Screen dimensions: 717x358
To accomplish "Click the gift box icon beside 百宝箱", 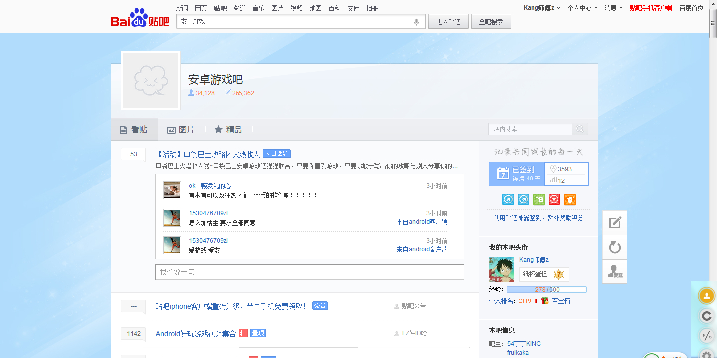I will (545, 301).
